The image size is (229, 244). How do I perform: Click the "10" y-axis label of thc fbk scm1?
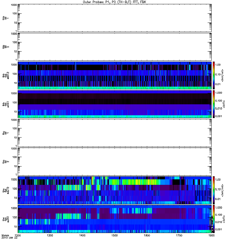16,227
